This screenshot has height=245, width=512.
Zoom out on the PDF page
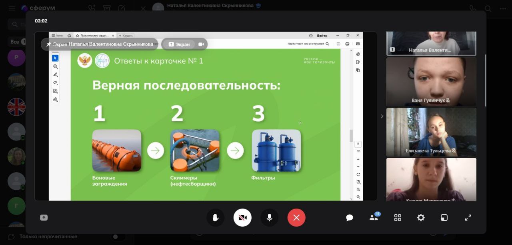(x=358, y=197)
